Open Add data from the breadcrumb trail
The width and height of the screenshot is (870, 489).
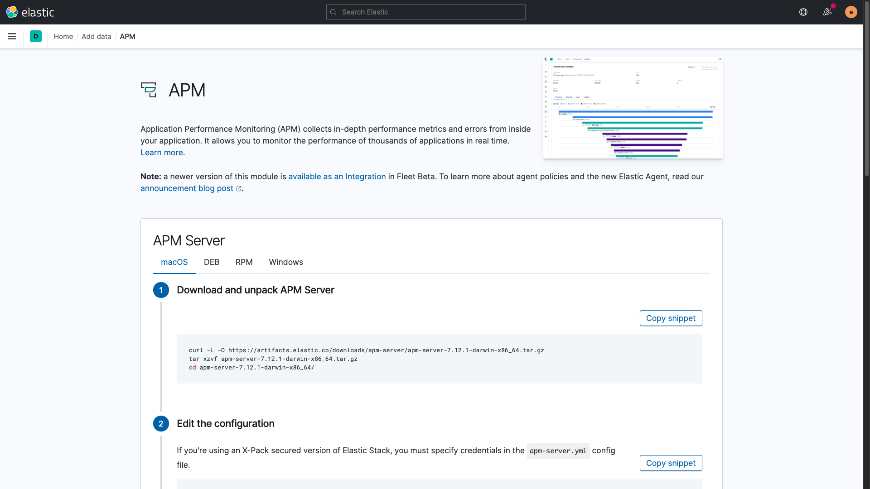click(96, 36)
